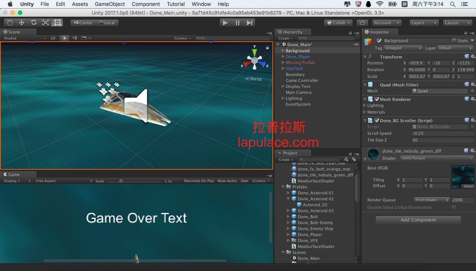Switch to the Game tab
This screenshot has height=271, width=476.
pos(14,175)
